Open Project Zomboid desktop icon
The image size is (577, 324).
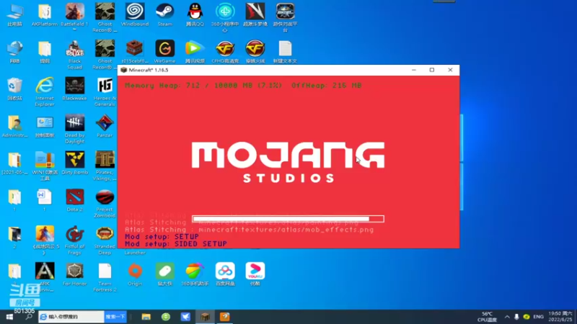(x=105, y=203)
